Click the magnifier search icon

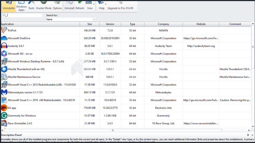pos(4,15)
